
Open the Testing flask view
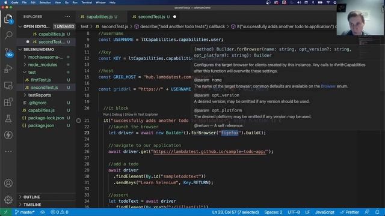(x=8, y=119)
